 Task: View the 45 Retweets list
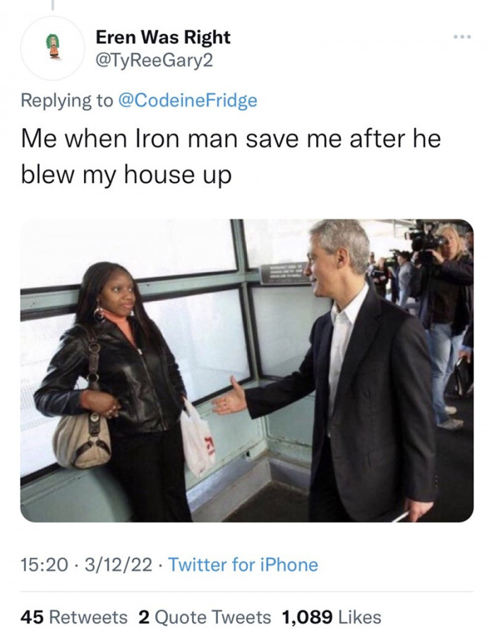(74, 617)
